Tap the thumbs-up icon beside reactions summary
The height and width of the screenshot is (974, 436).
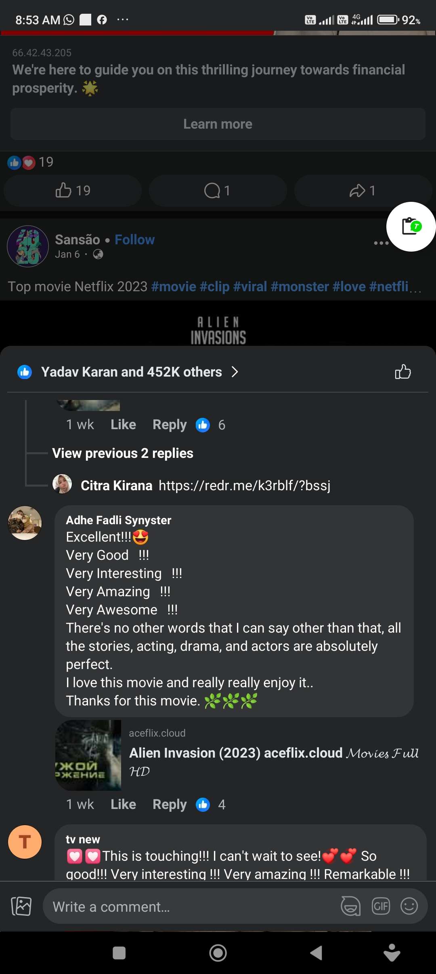point(402,372)
